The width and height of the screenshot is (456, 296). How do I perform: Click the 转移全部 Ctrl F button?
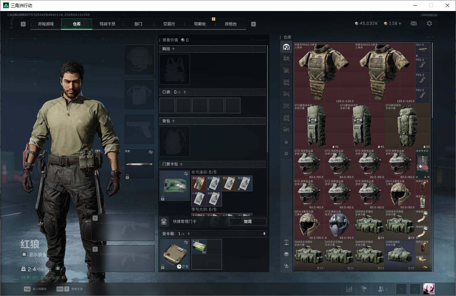pyautogui.click(x=69, y=289)
